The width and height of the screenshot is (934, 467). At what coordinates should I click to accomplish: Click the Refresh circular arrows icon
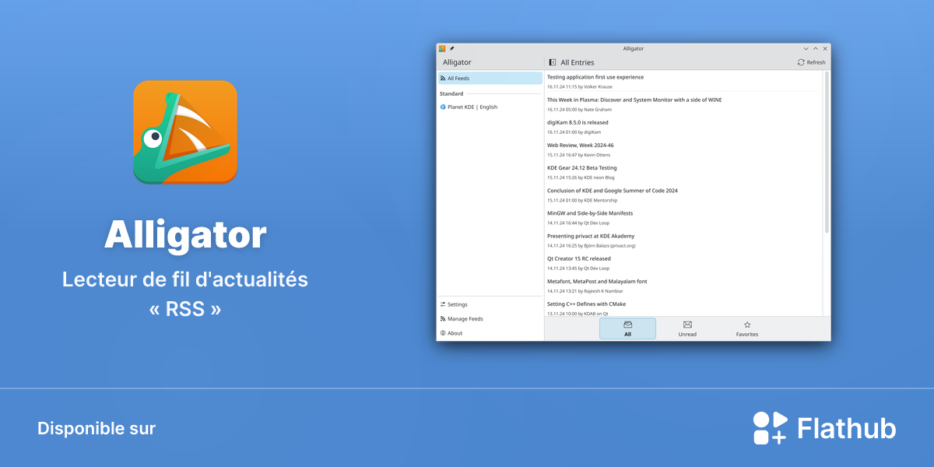[801, 62]
